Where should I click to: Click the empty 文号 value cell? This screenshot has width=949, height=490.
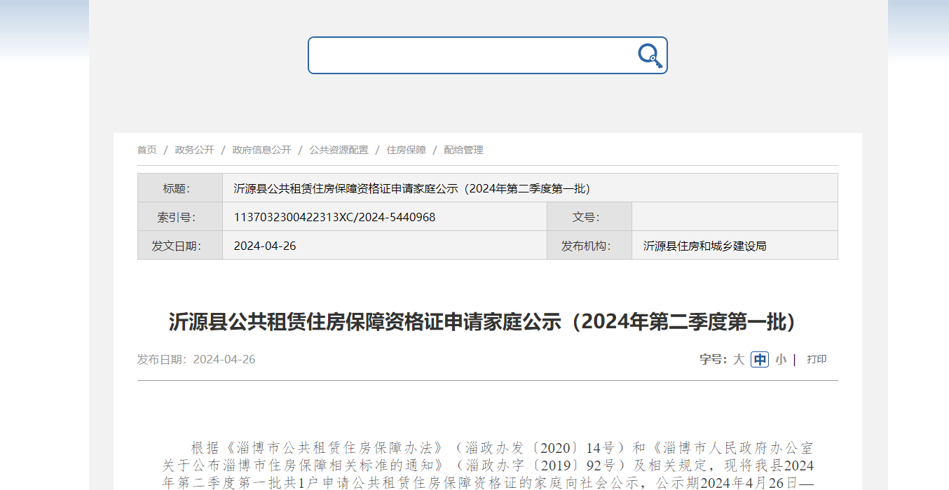tap(734, 217)
